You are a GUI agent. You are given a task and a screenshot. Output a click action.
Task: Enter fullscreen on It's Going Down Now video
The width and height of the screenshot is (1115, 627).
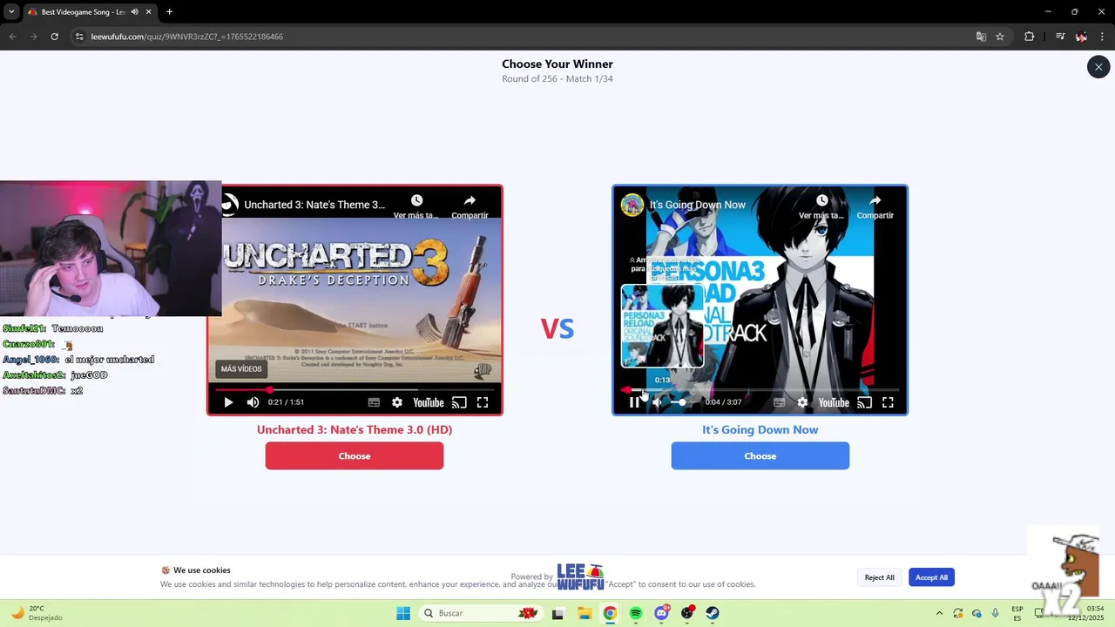[888, 402]
